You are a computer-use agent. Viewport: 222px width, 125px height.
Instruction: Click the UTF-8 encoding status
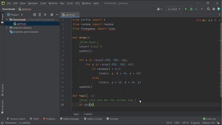tap(185, 123)
